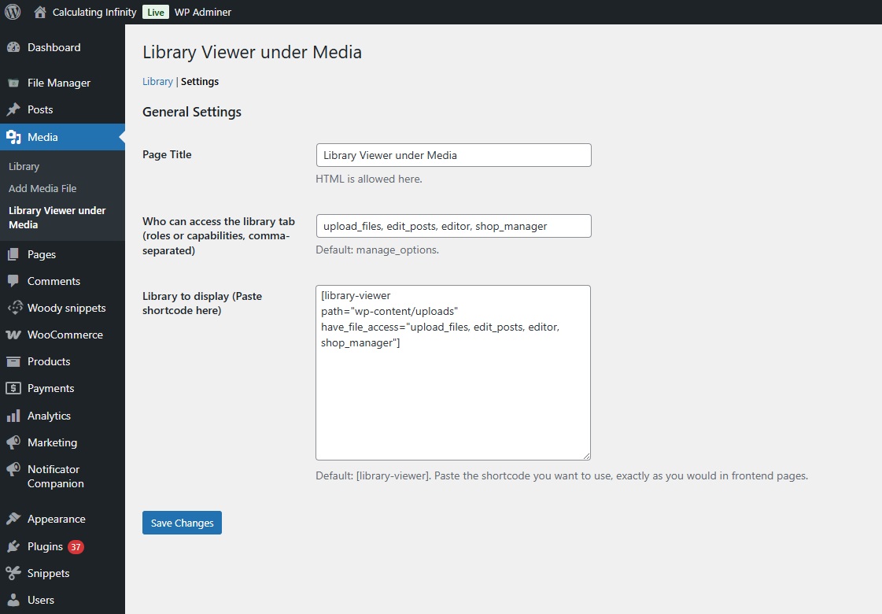Click the Users person icon
The width and height of the screenshot is (882, 614).
pos(13,600)
